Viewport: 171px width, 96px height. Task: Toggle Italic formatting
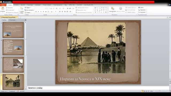click(x=38, y=12)
